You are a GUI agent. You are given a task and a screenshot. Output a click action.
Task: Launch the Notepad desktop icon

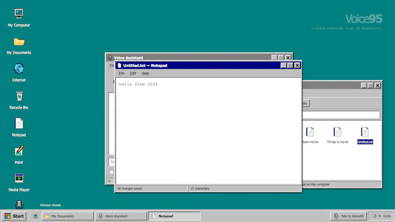pos(19,123)
